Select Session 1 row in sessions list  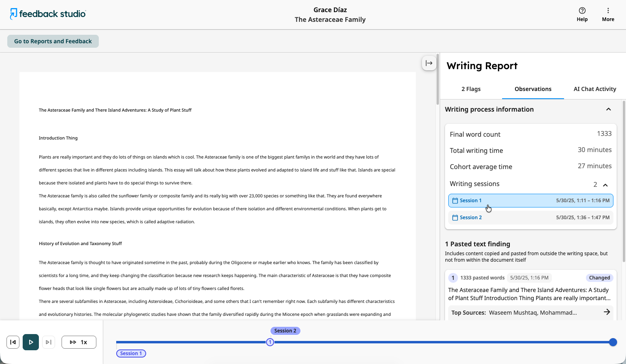[x=530, y=201]
